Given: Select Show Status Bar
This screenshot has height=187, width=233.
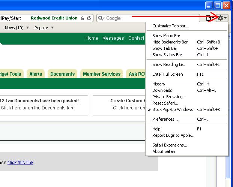Looking at the screenshot, I should [187, 55].
